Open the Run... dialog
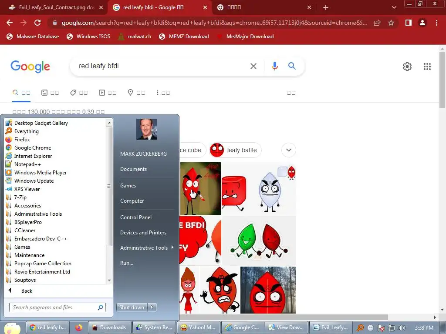Image resolution: width=446 pixels, height=334 pixels. [127, 263]
